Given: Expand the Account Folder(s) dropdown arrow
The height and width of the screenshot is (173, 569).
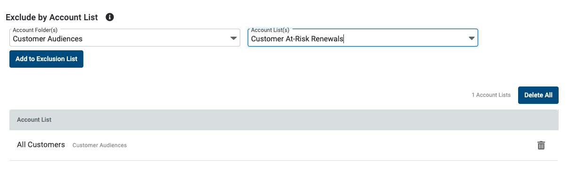Looking at the screenshot, I should point(234,39).
